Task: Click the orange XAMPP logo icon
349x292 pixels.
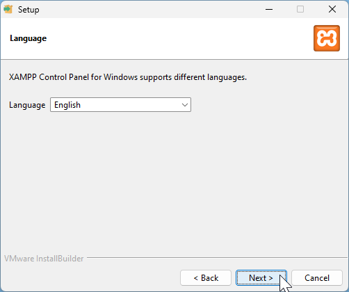Action: click(327, 38)
